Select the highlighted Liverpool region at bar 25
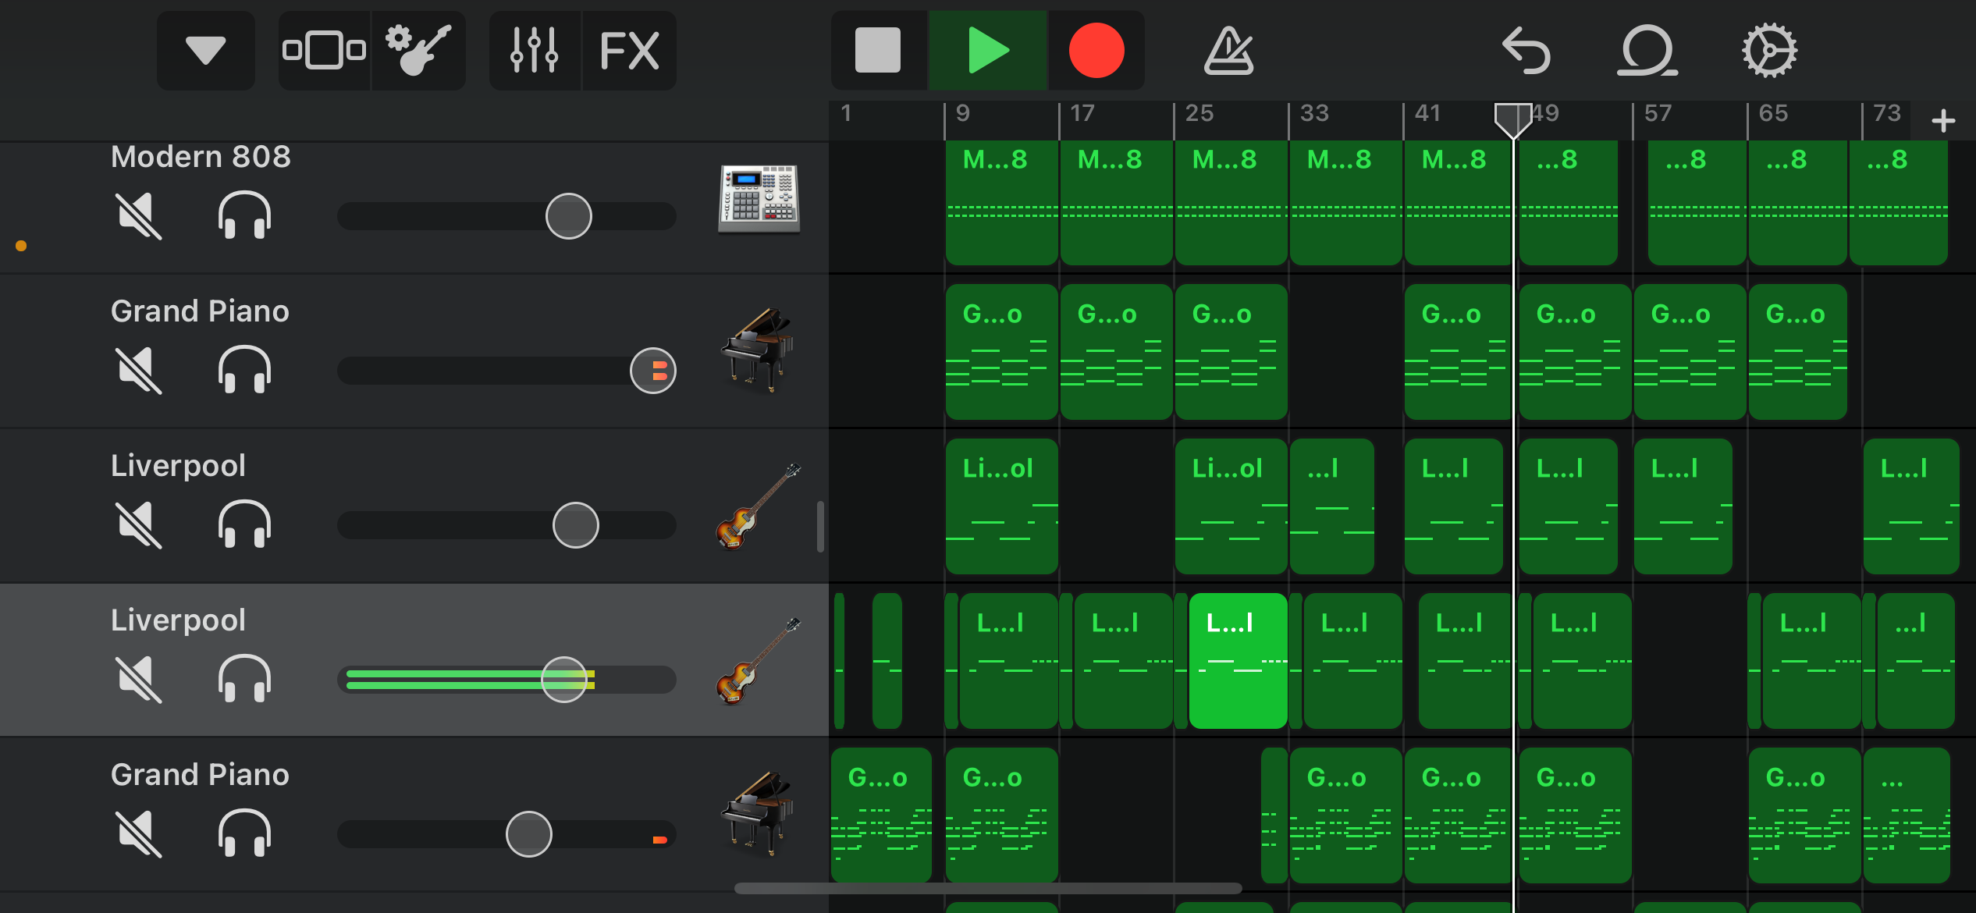The width and height of the screenshot is (1976, 913). click(x=1238, y=660)
